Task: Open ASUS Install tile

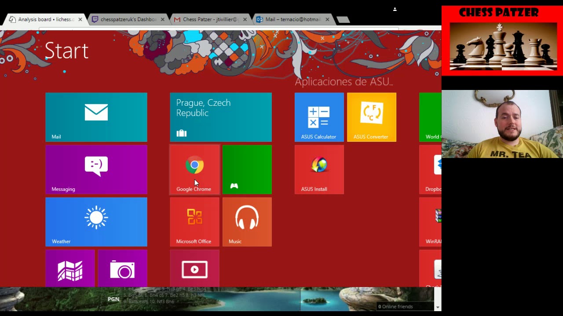Action: coord(319,169)
